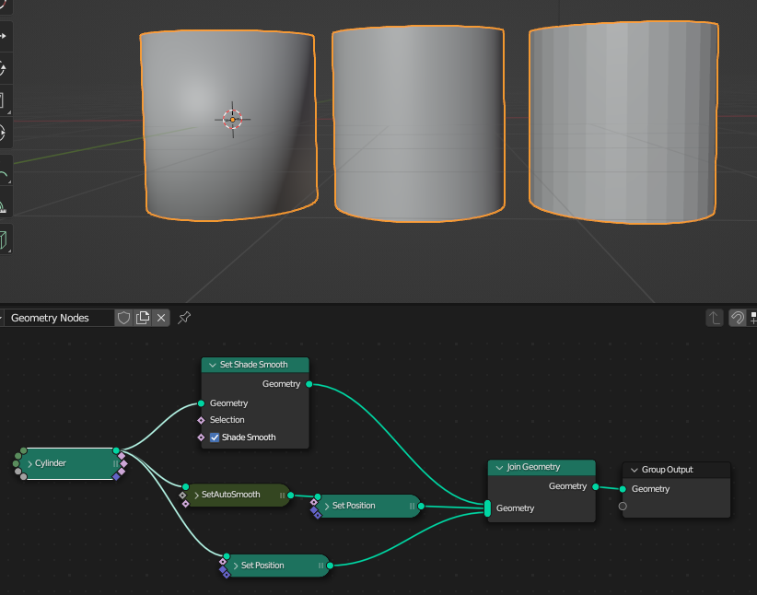757x595 pixels.
Task: Rename the Geometry Nodes tree name field
Action: tap(57, 317)
